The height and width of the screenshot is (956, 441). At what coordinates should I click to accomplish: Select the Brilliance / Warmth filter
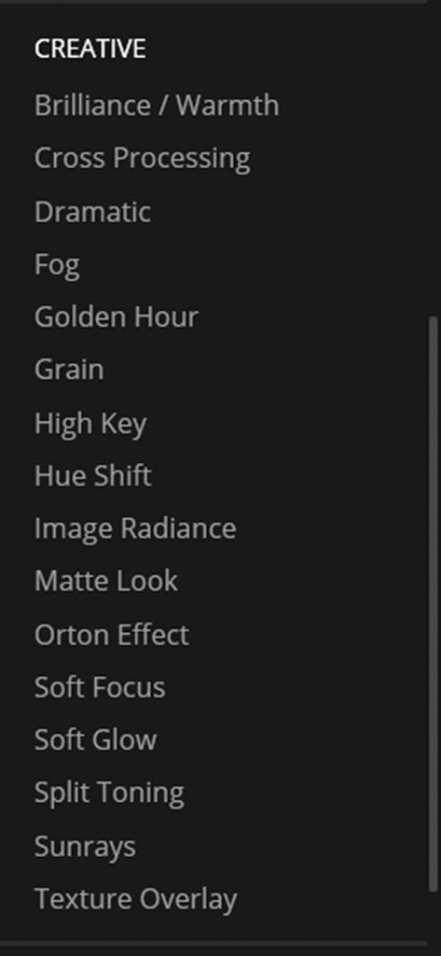[x=157, y=105]
